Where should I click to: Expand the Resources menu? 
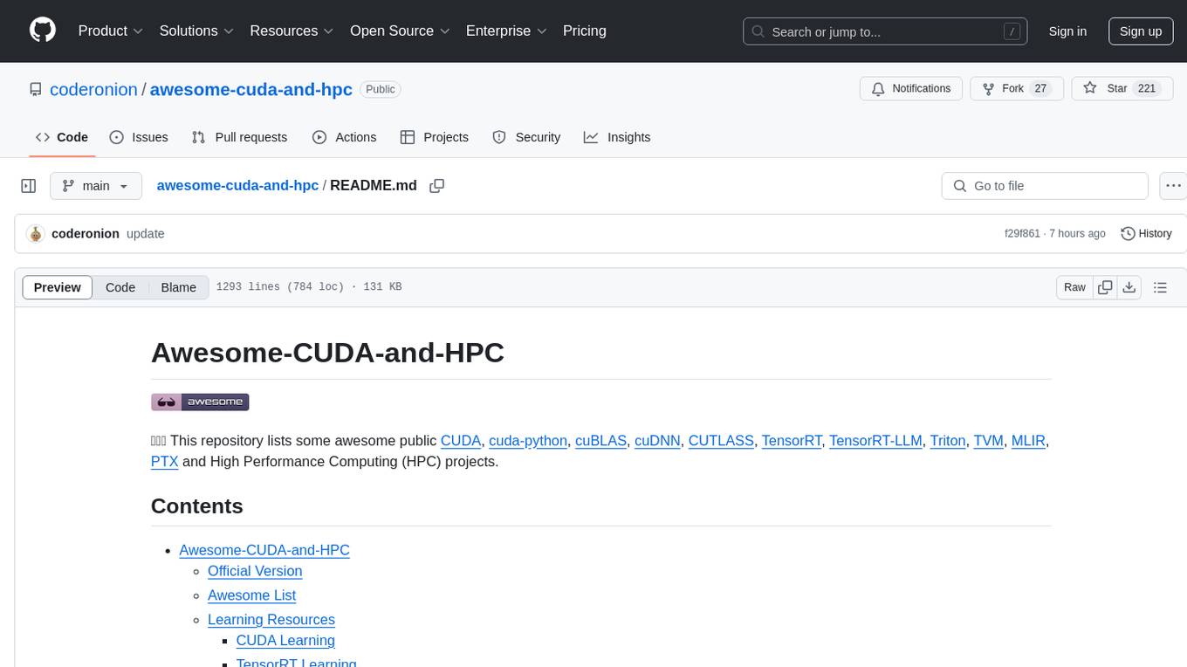coord(292,31)
